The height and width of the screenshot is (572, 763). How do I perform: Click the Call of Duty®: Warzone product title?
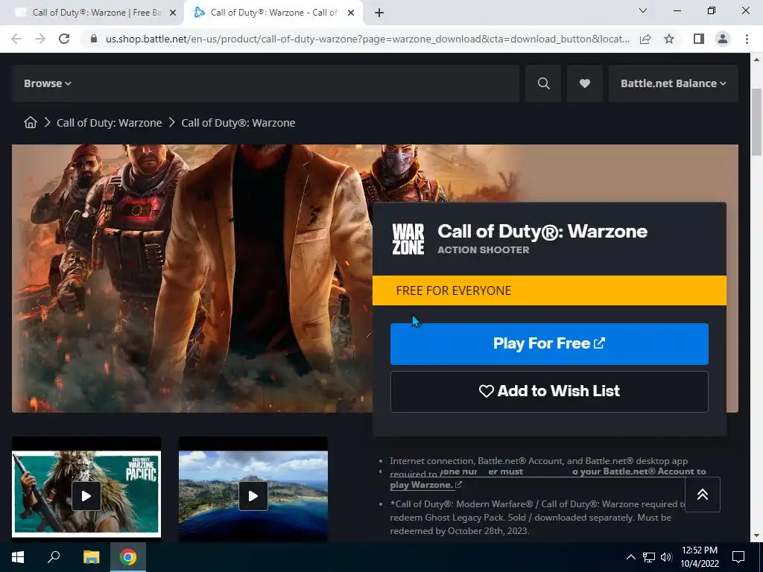[x=542, y=231]
